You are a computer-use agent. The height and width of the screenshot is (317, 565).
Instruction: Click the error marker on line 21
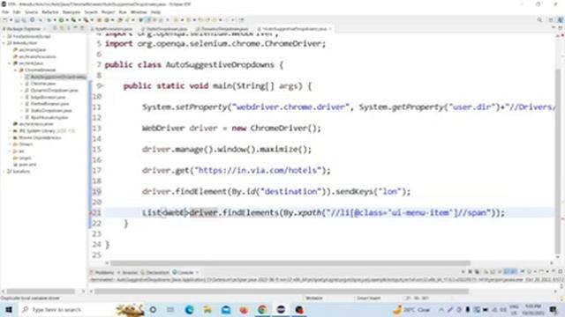click(91, 213)
